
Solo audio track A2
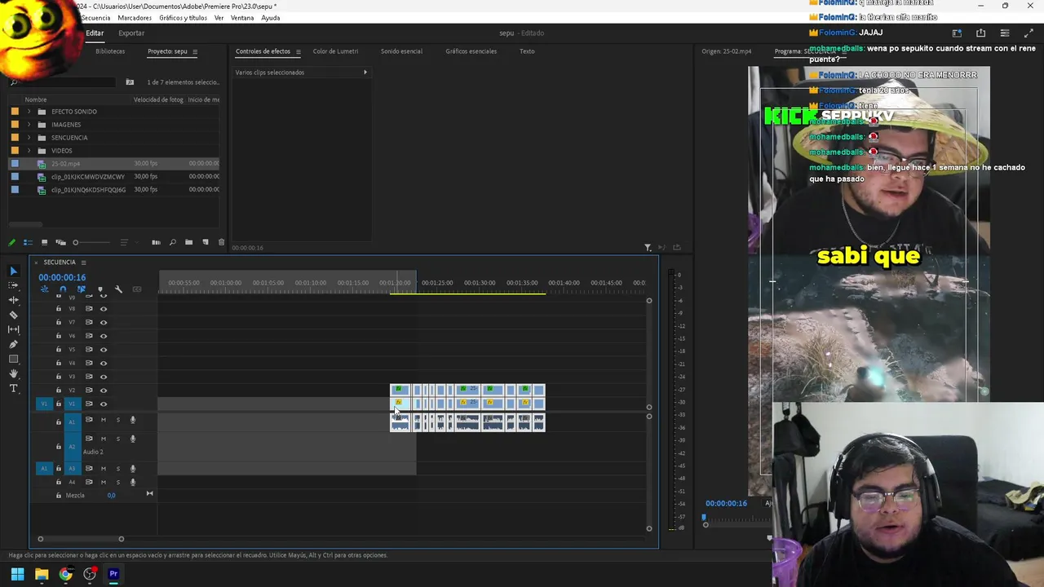117,439
